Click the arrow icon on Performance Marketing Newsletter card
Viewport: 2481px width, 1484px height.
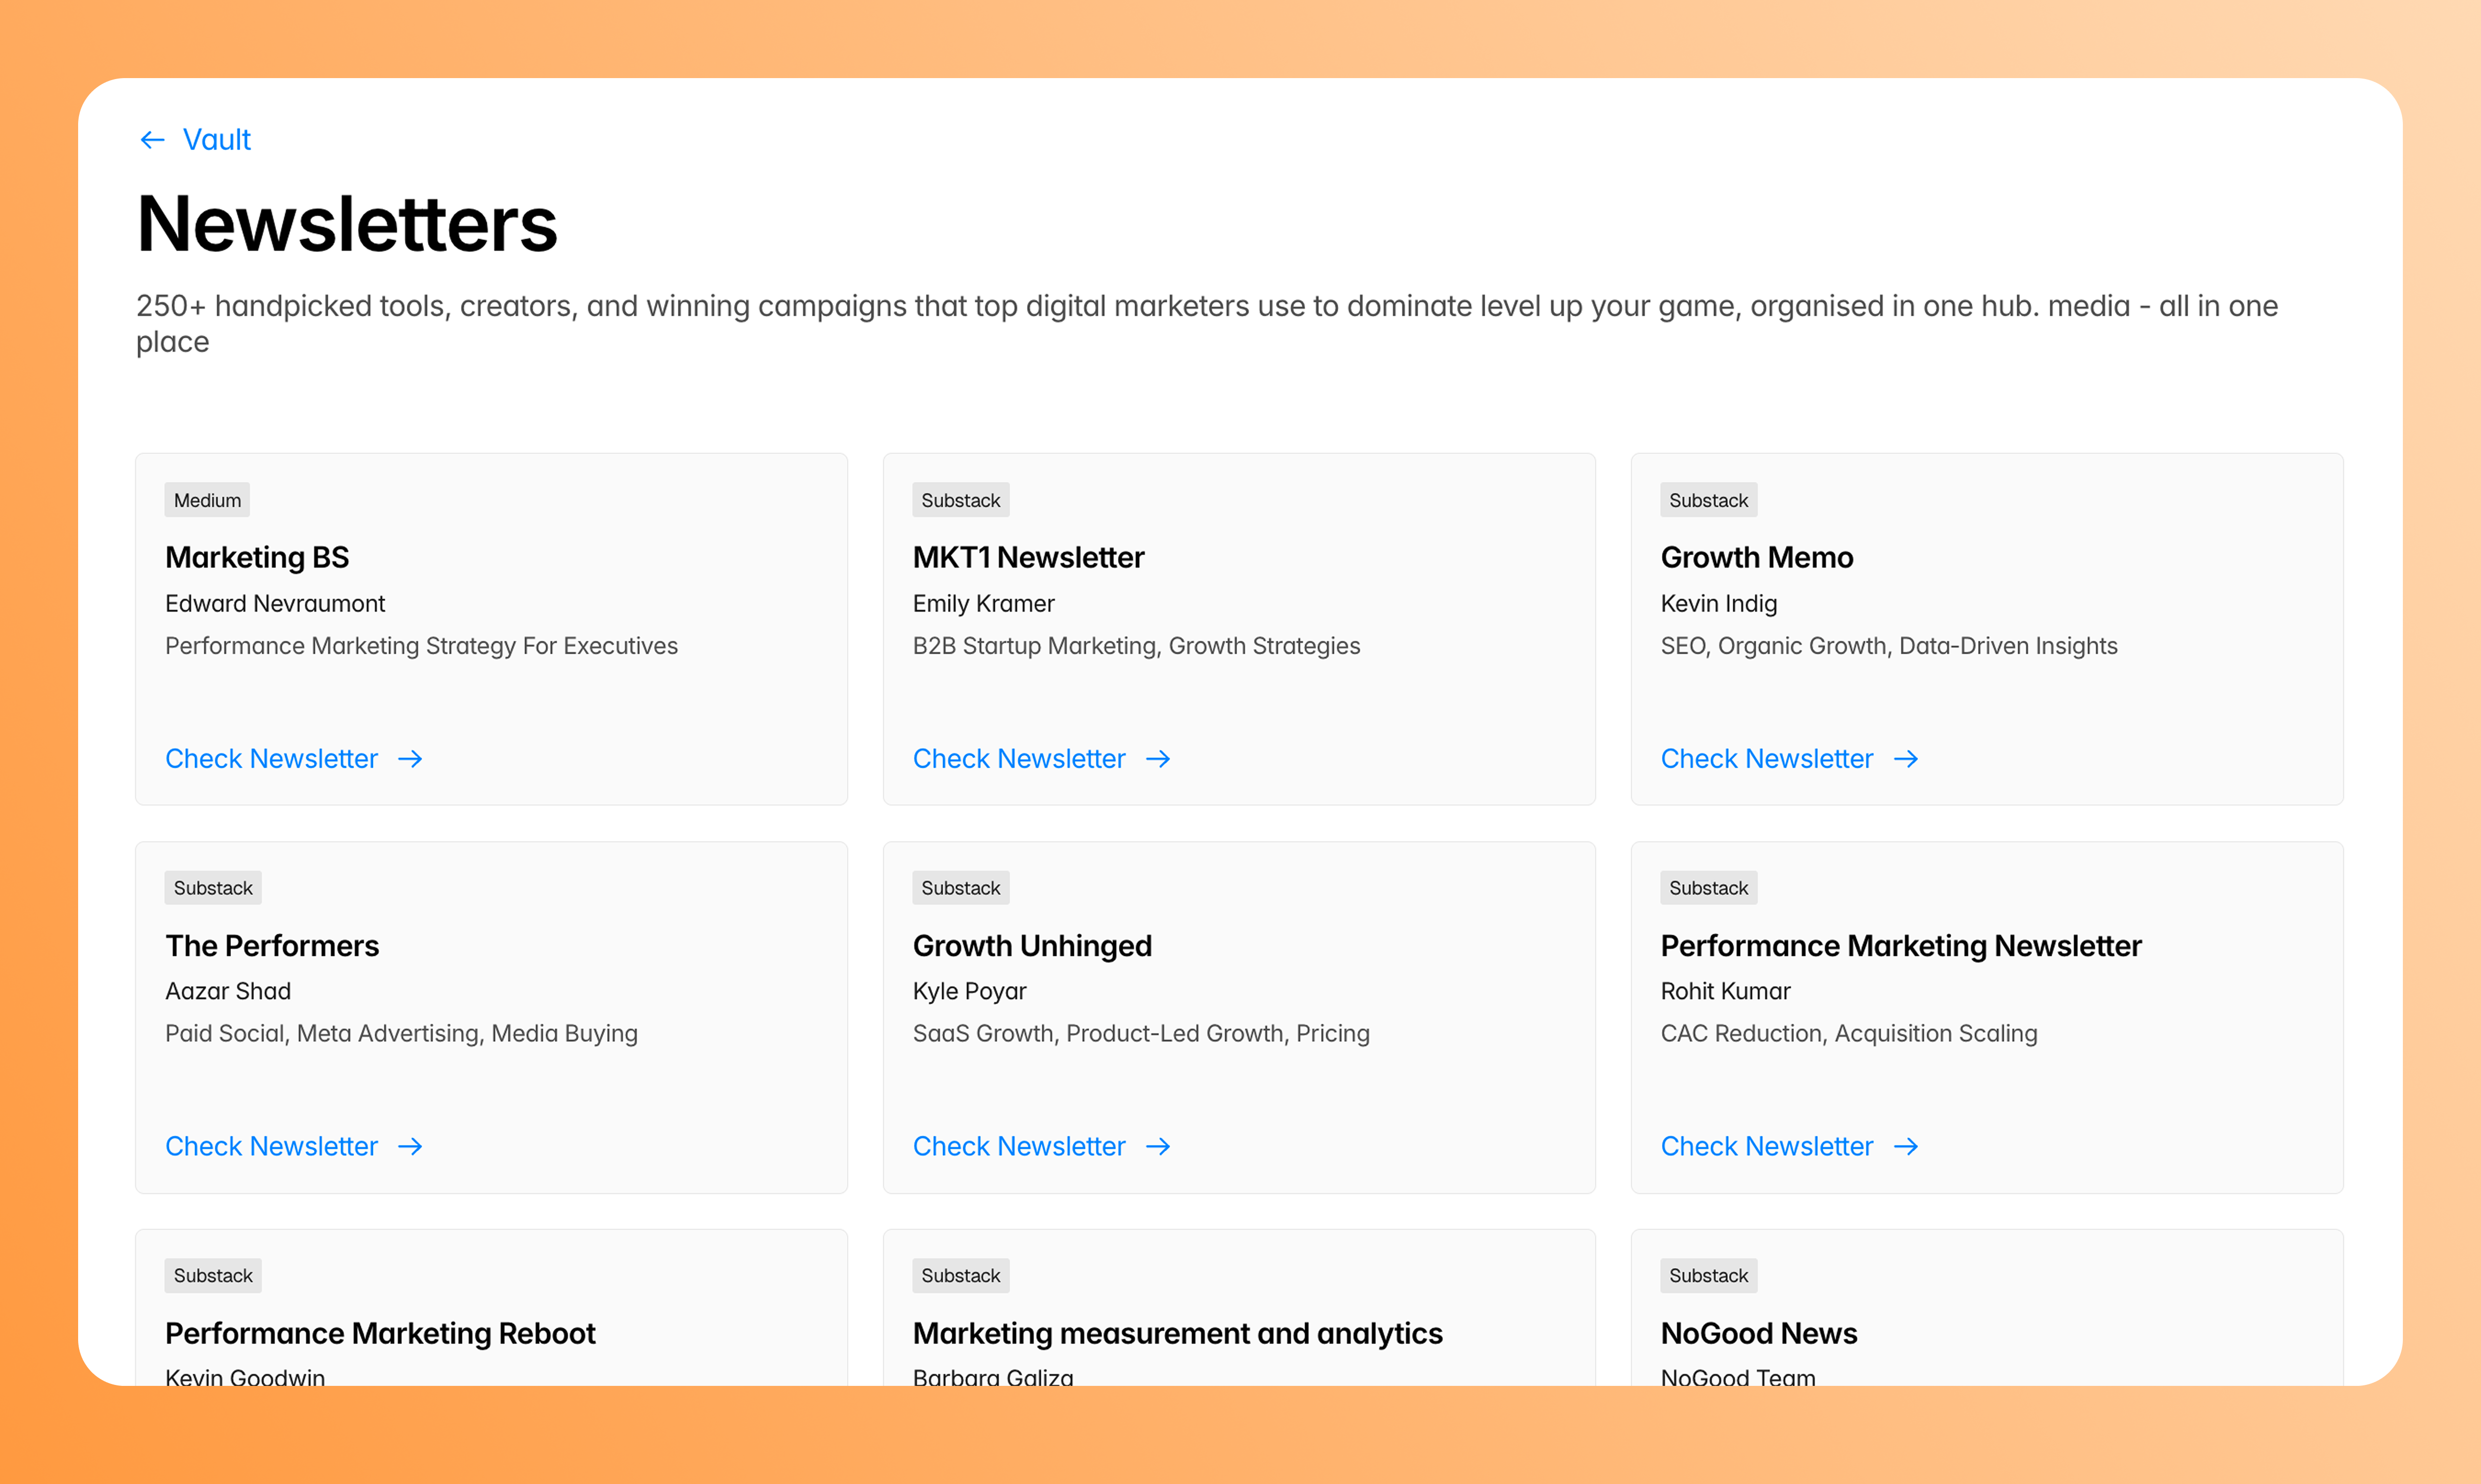coord(1907,1147)
